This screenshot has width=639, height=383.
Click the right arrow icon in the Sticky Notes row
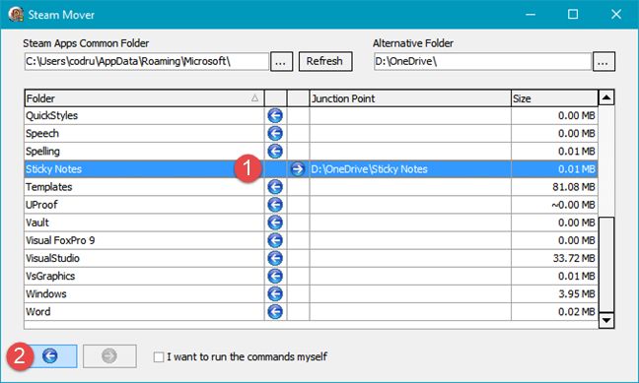(298, 169)
